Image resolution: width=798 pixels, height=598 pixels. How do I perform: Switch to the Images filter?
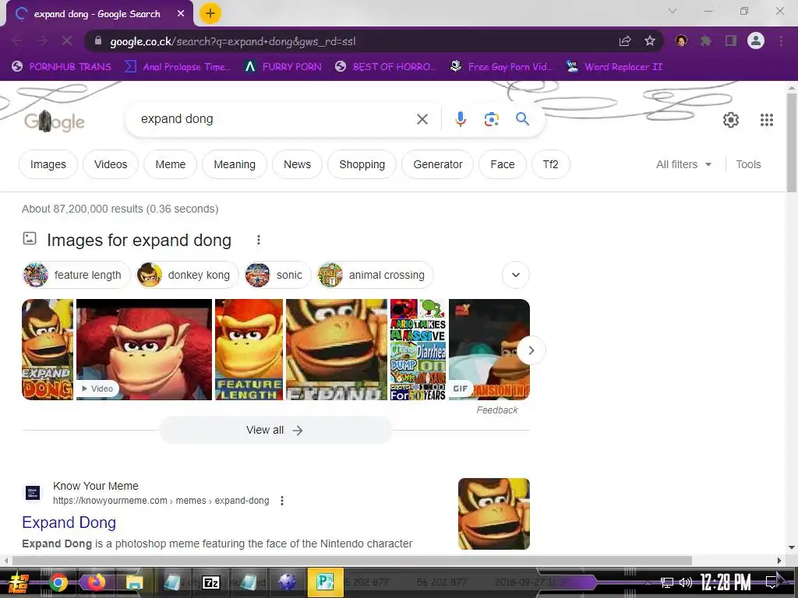click(48, 164)
